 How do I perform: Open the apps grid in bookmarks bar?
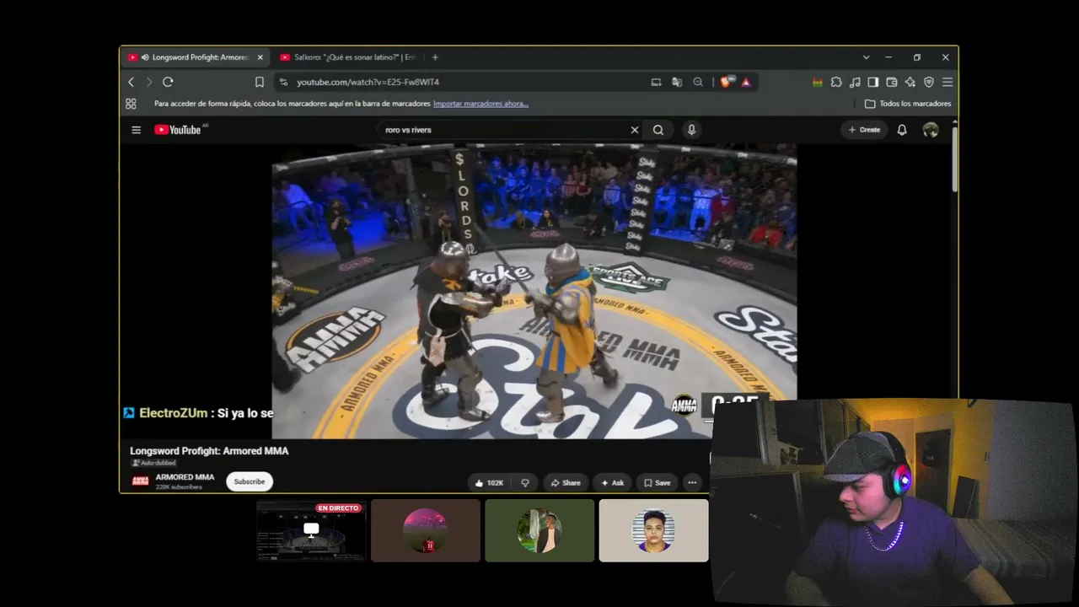click(x=131, y=104)
